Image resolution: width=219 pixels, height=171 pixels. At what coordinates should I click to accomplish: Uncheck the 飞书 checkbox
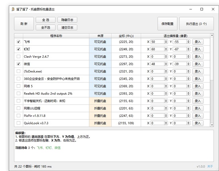(18, 42)
